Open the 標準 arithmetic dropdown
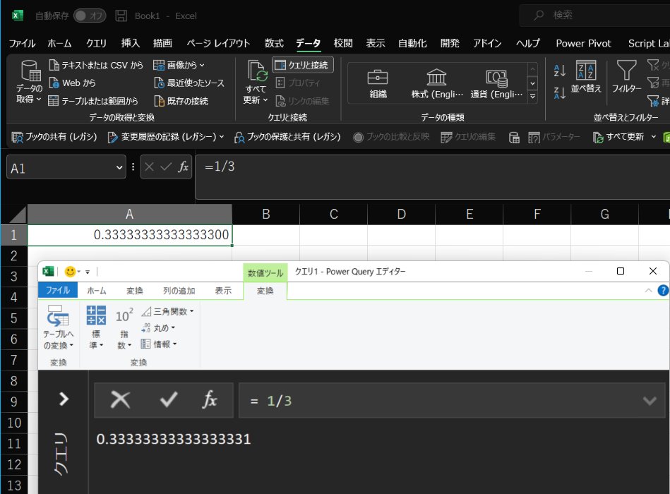The width and height of the screenshot is (670, 494). click(96, 327)
